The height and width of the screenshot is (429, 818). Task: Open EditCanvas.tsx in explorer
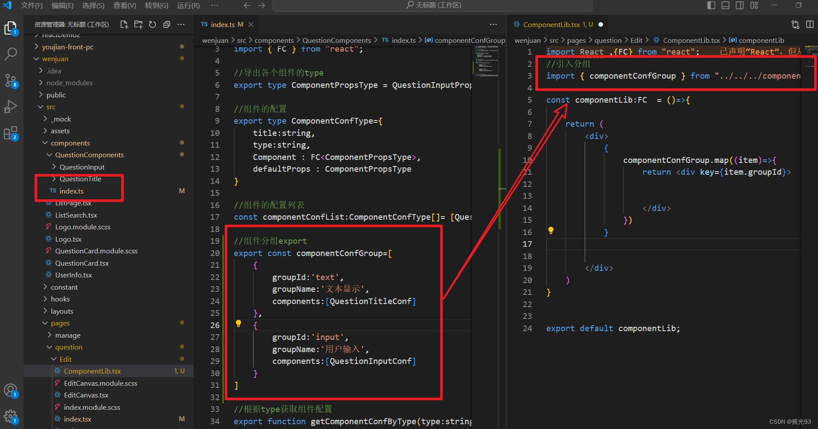click(x=108, y=395)
